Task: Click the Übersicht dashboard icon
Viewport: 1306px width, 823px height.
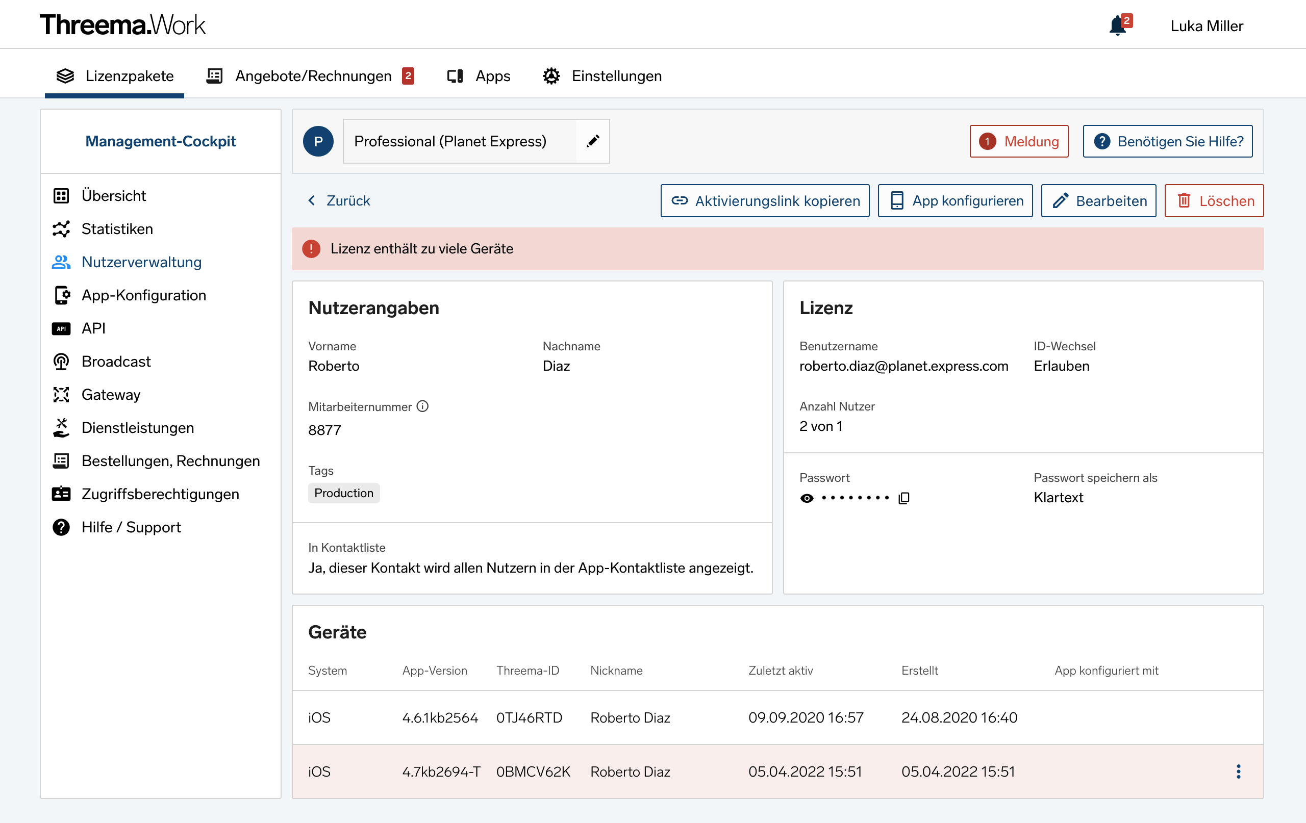Action: pos(61,196)
